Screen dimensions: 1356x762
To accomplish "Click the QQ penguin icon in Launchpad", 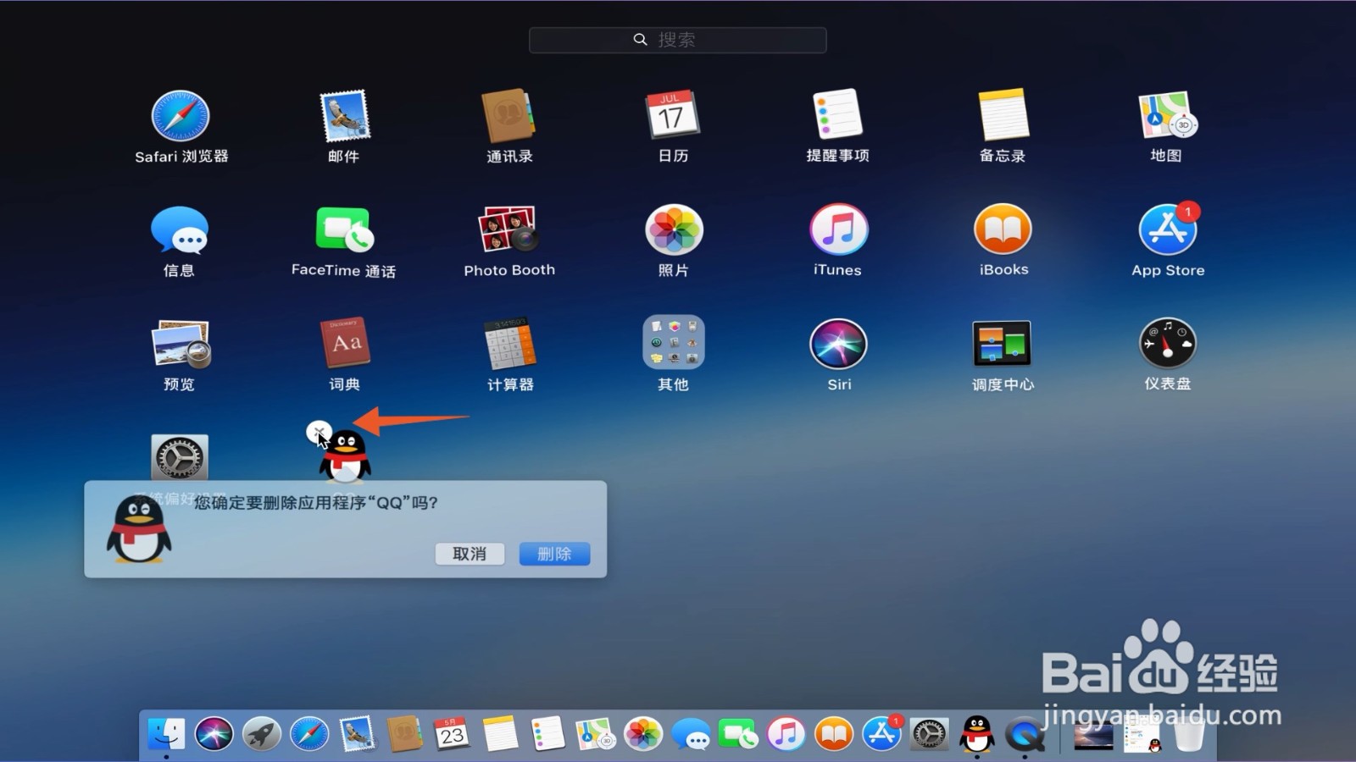I will (x=345, y=457).
